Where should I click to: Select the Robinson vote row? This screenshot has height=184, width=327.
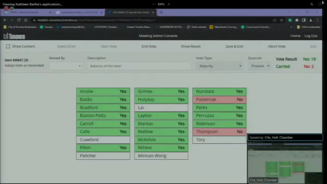click(x=219, y=124)
